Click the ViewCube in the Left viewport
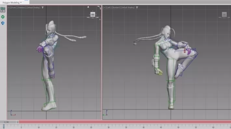The height and width of the screenshot is (129, 231). 224,15
